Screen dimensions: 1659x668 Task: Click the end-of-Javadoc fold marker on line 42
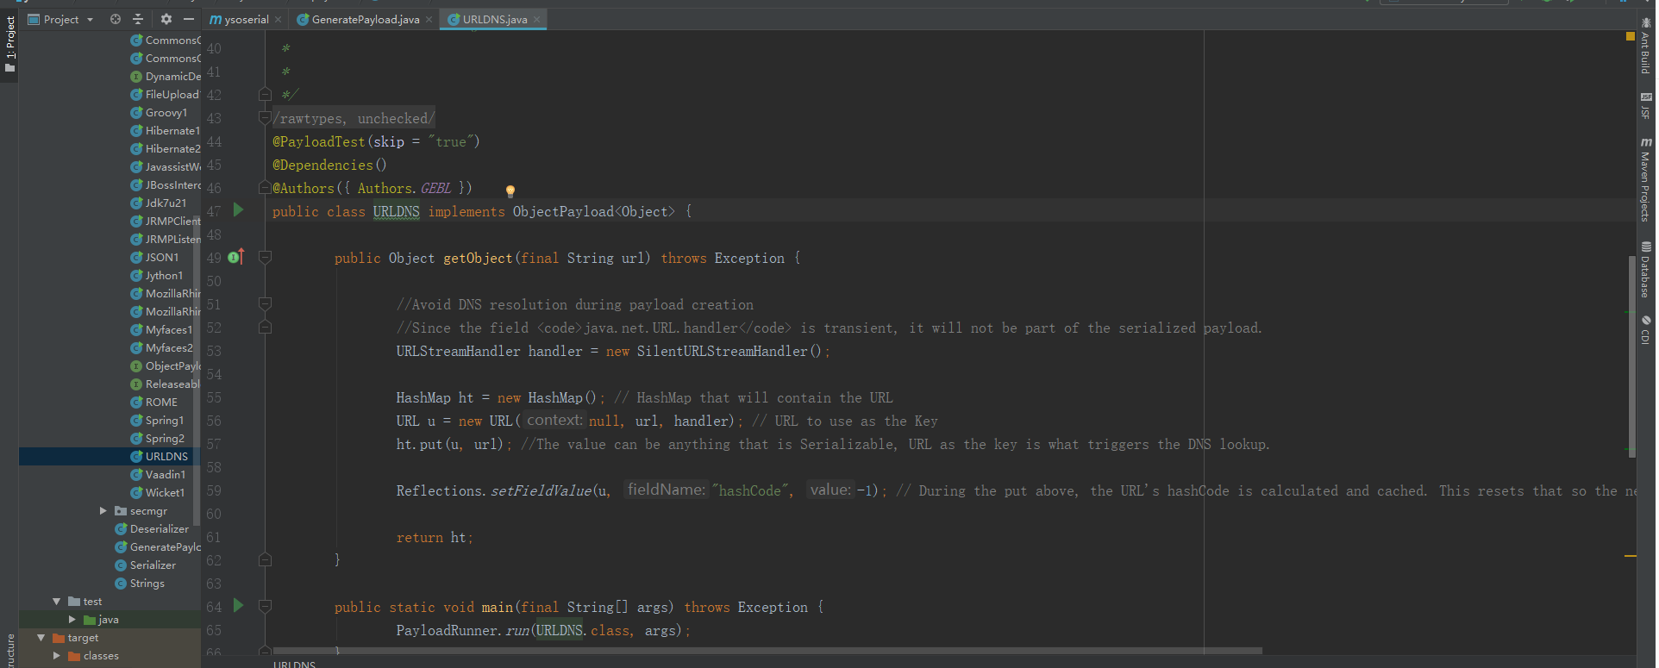[266, 94]
